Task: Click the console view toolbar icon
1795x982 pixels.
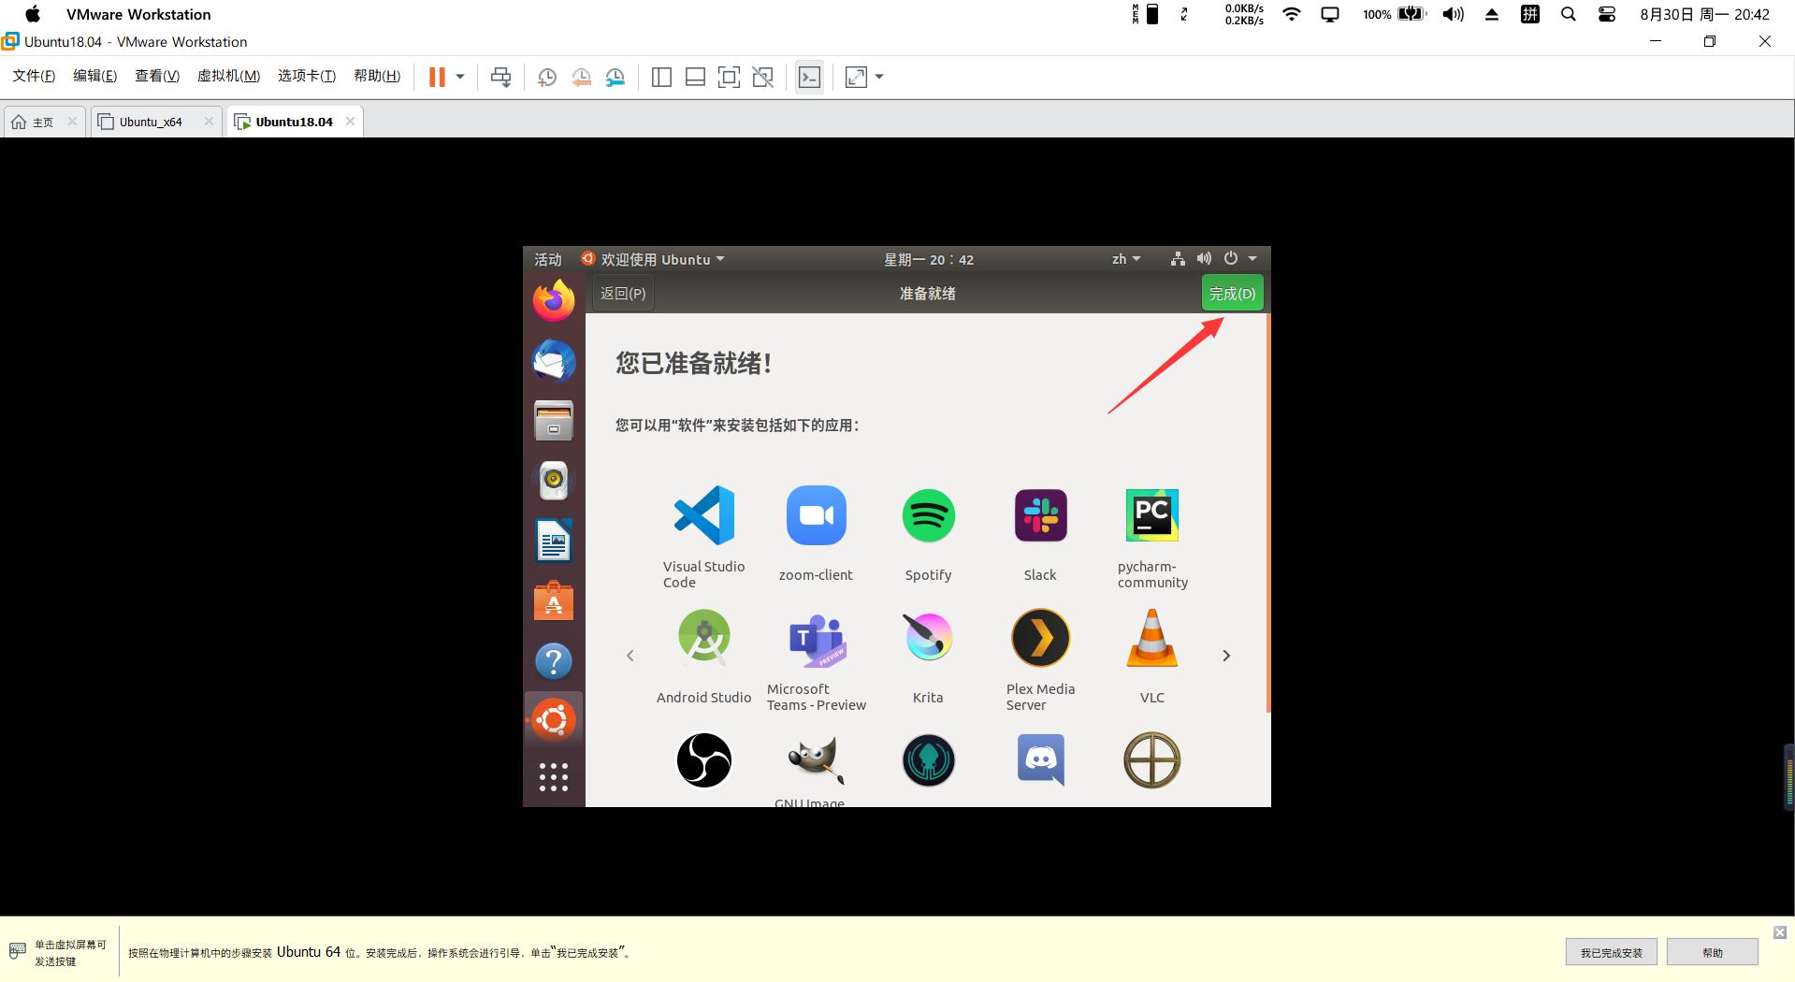Action: click(809, 77)
